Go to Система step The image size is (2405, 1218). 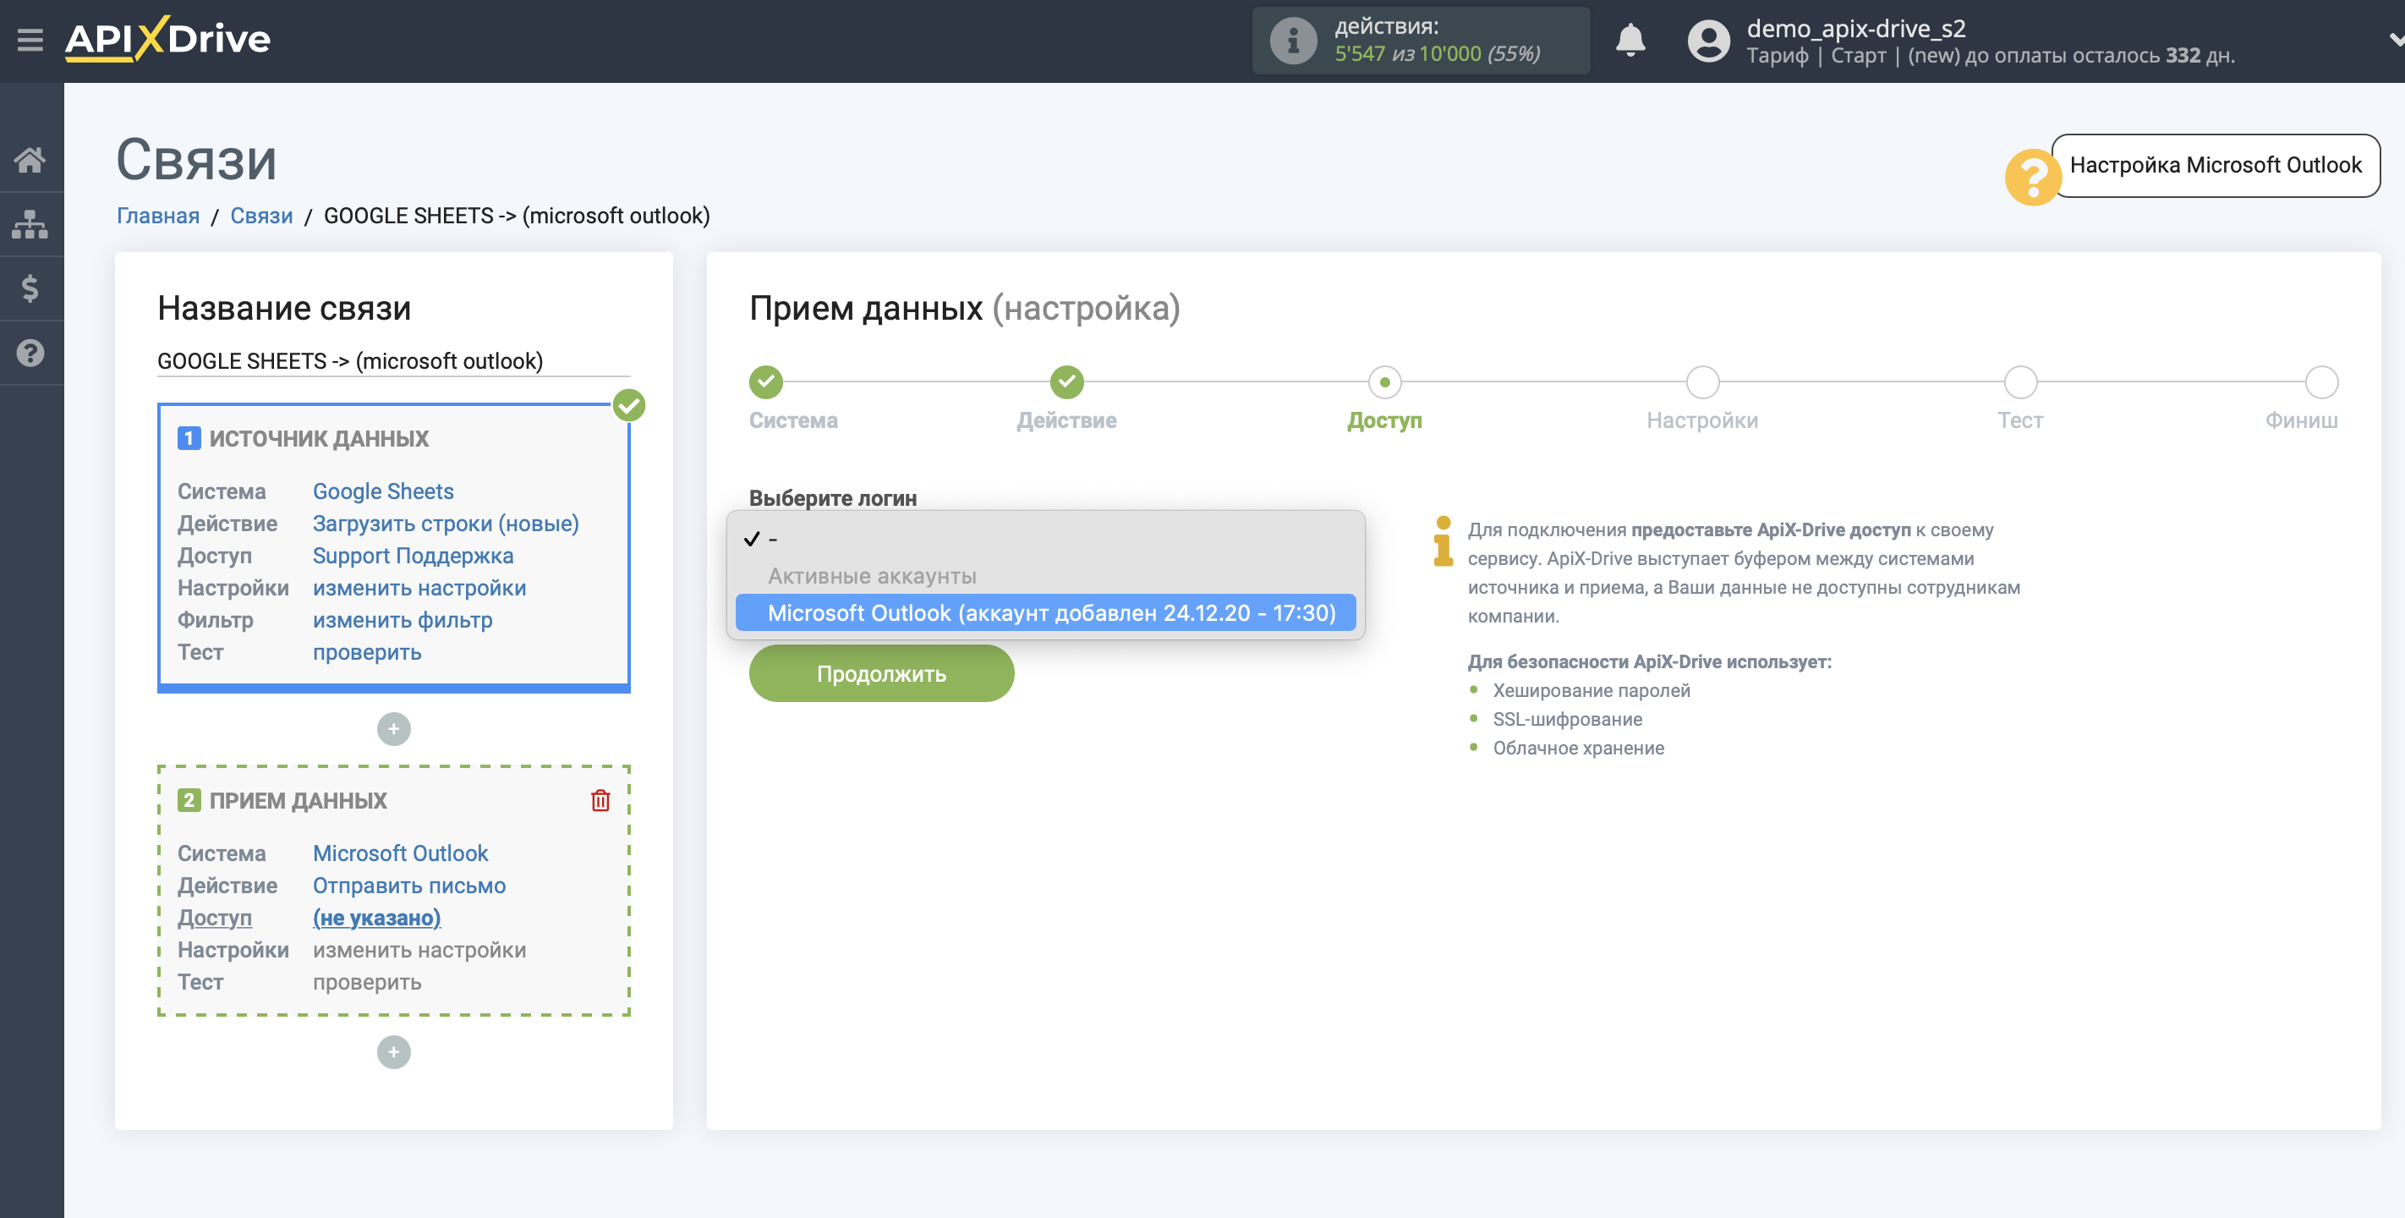coord(765,382)
